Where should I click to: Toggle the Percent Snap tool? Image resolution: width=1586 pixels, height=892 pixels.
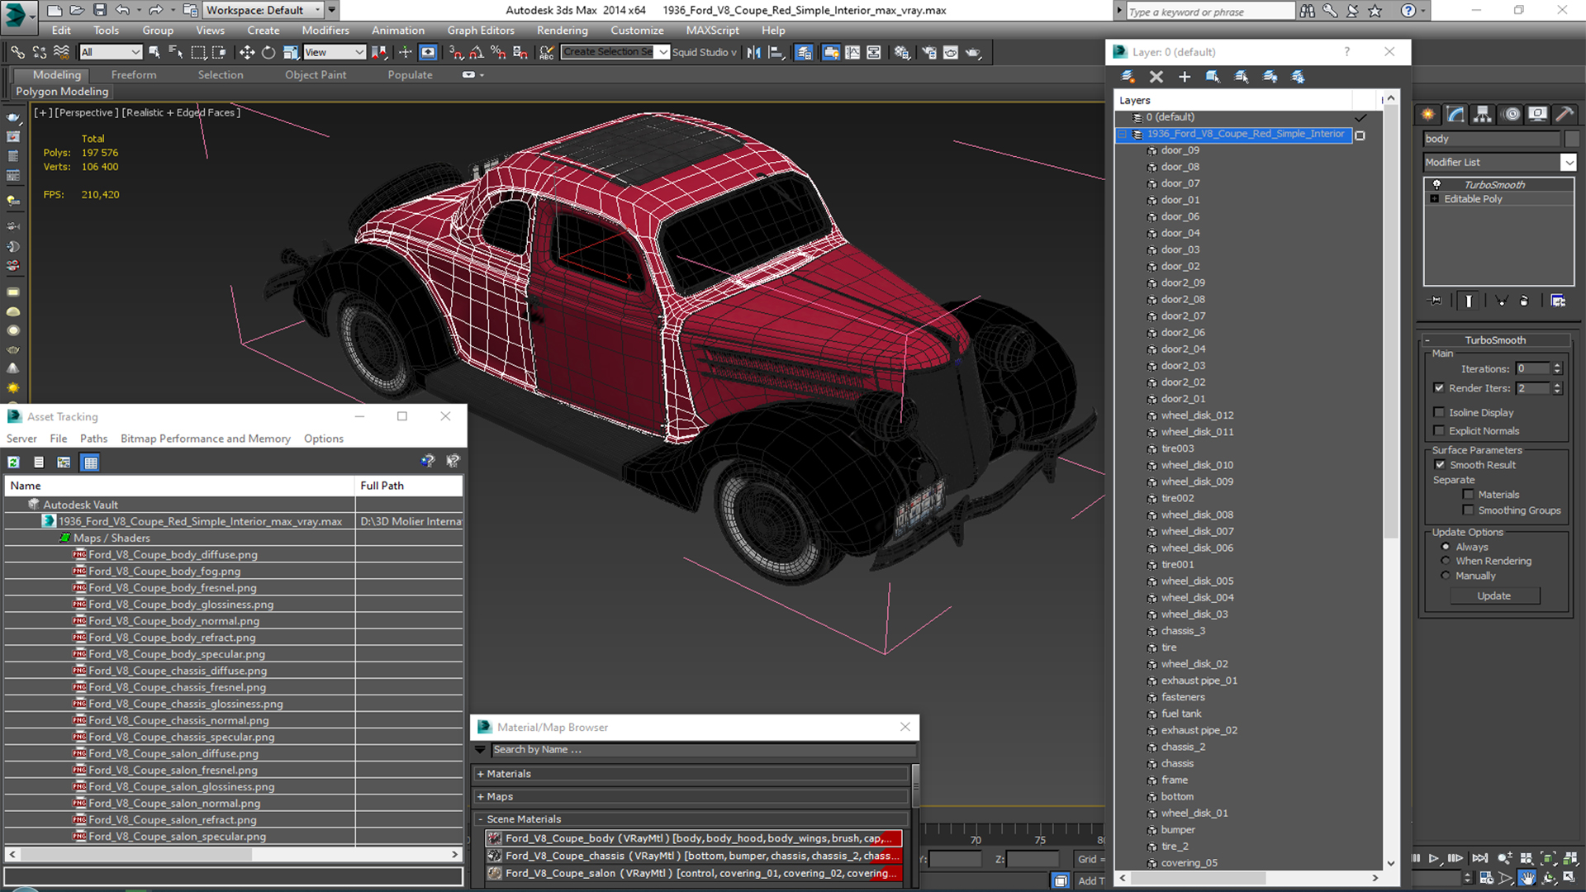click(x=498, y=52)
